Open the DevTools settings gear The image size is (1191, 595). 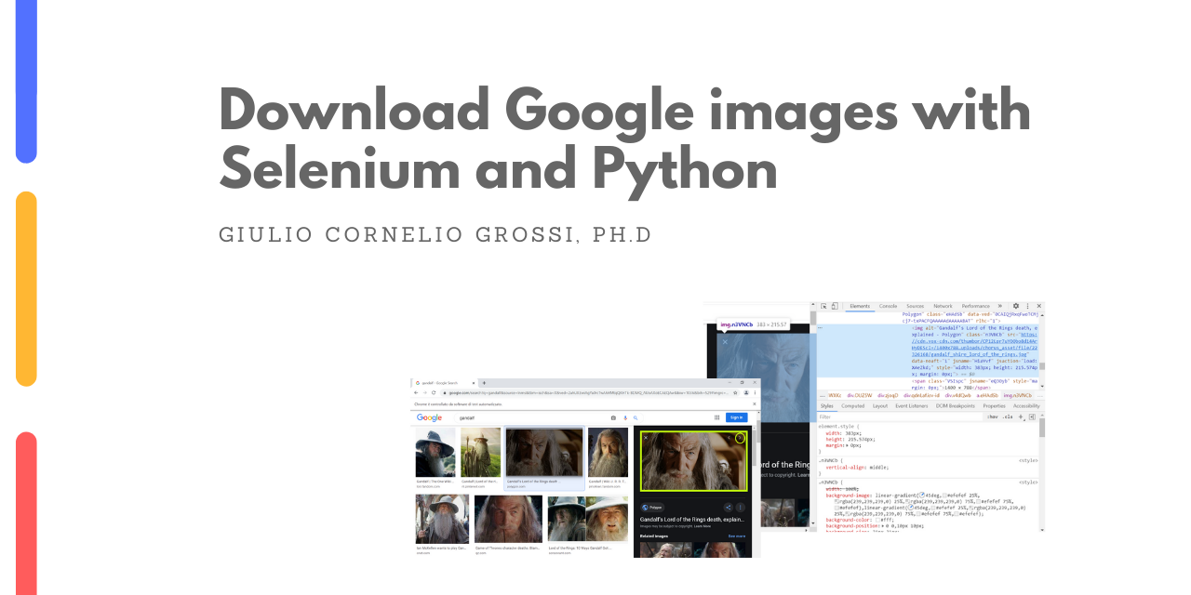1017,306
